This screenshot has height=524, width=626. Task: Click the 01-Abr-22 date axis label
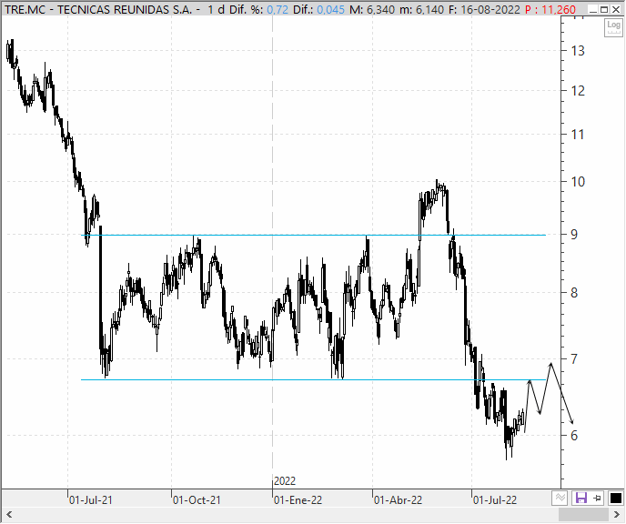tap(398, 500)
